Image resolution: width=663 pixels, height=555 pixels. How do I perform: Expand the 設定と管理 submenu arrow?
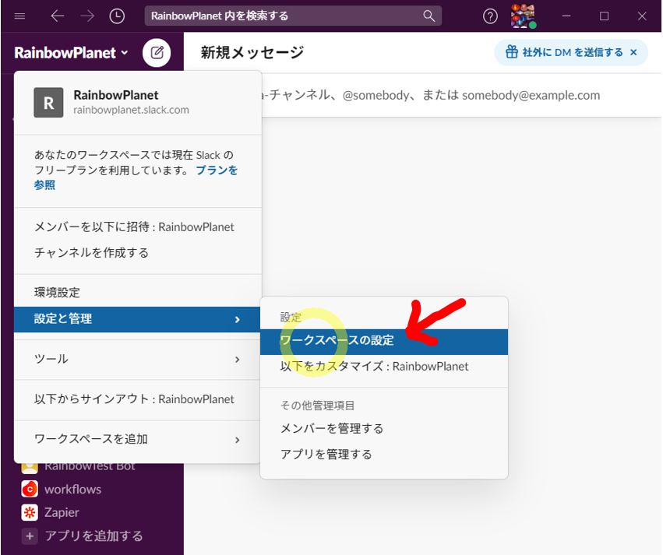pos(237,319)
